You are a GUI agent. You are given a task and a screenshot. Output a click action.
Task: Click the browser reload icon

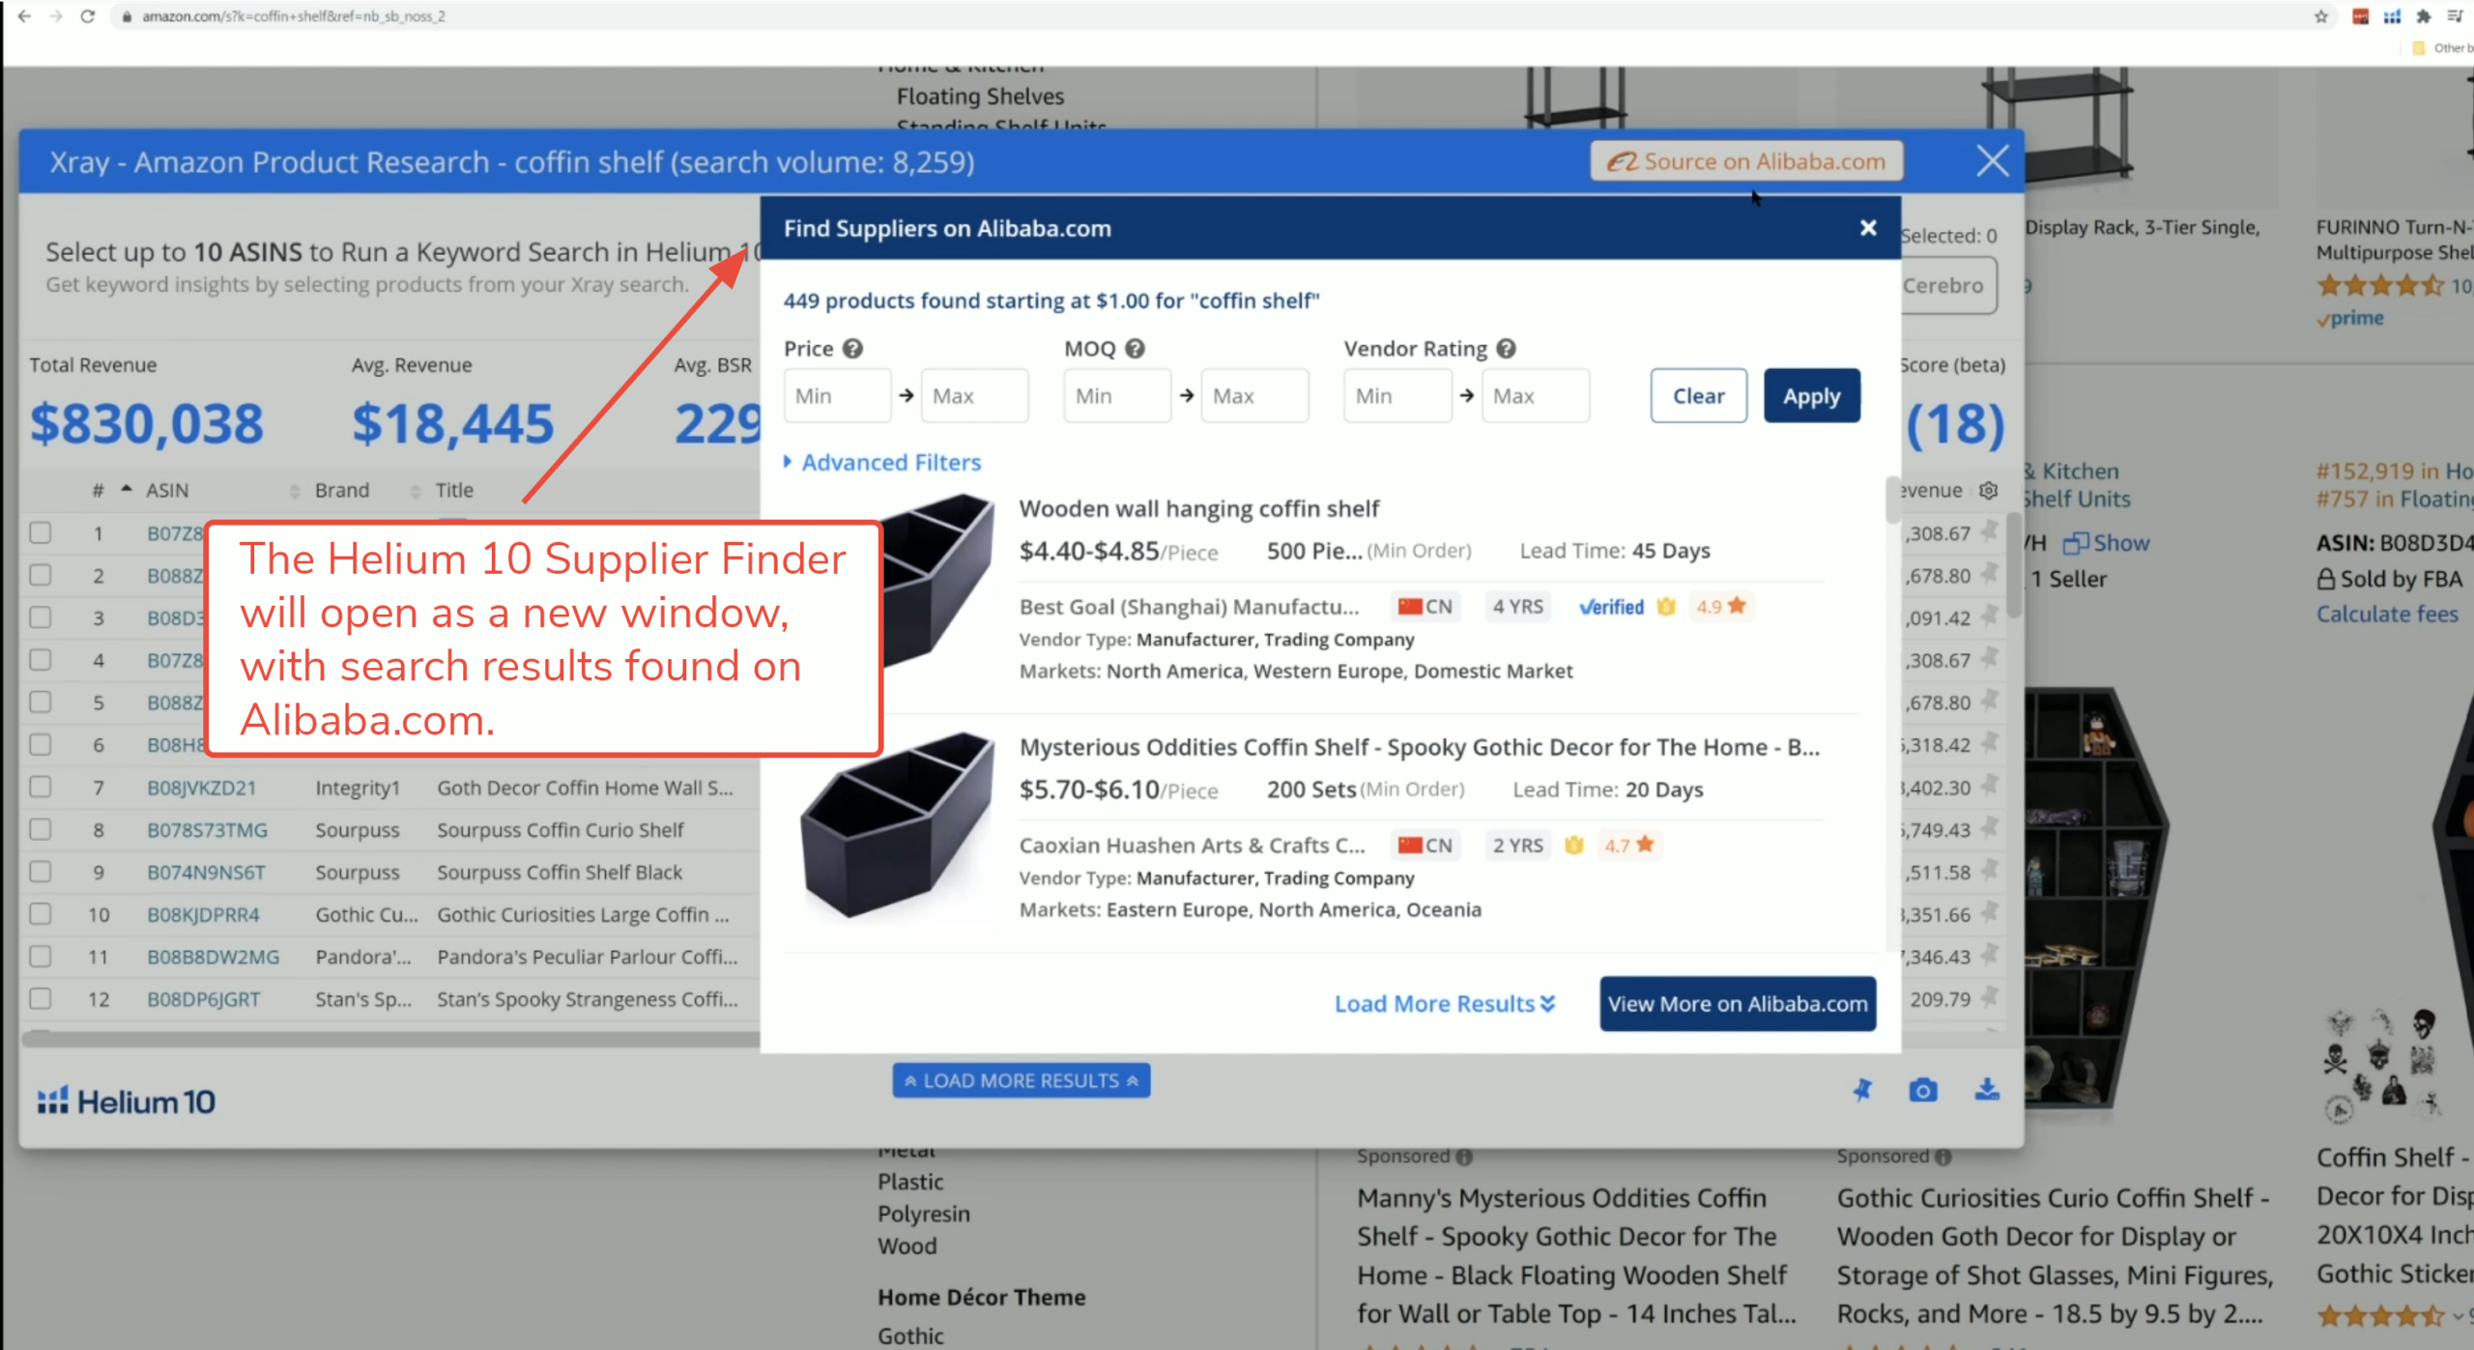click(x=87, y=16)
